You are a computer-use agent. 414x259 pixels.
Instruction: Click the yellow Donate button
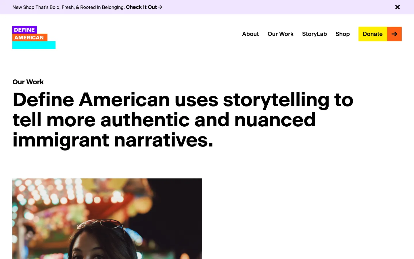pyautogui.click(x=373, y=34)
